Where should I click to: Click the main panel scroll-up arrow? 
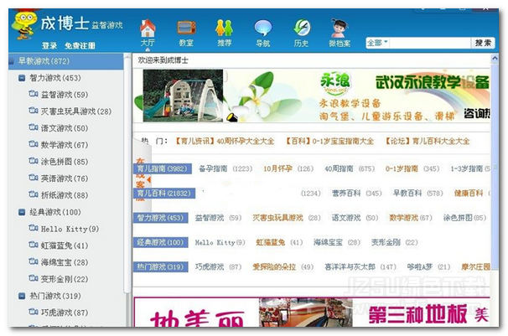[495, 59]
